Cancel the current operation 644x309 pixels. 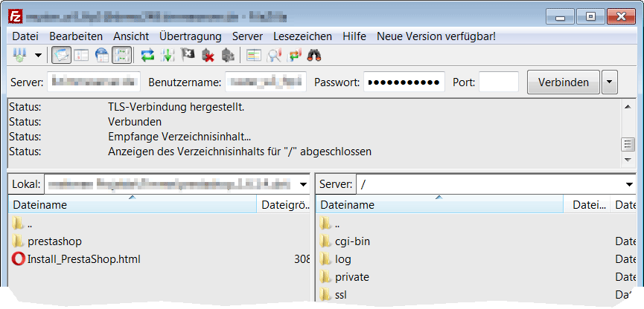click(x=188, y=55)
